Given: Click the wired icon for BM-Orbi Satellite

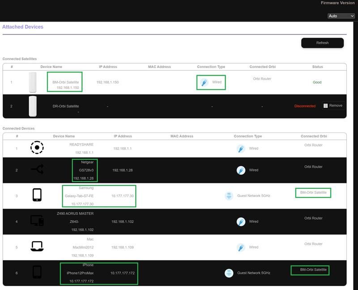Looking at the screenshot, I should pos(204,82).
